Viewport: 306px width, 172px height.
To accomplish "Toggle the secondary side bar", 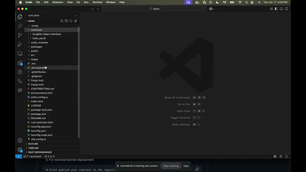I will point(286,9).
